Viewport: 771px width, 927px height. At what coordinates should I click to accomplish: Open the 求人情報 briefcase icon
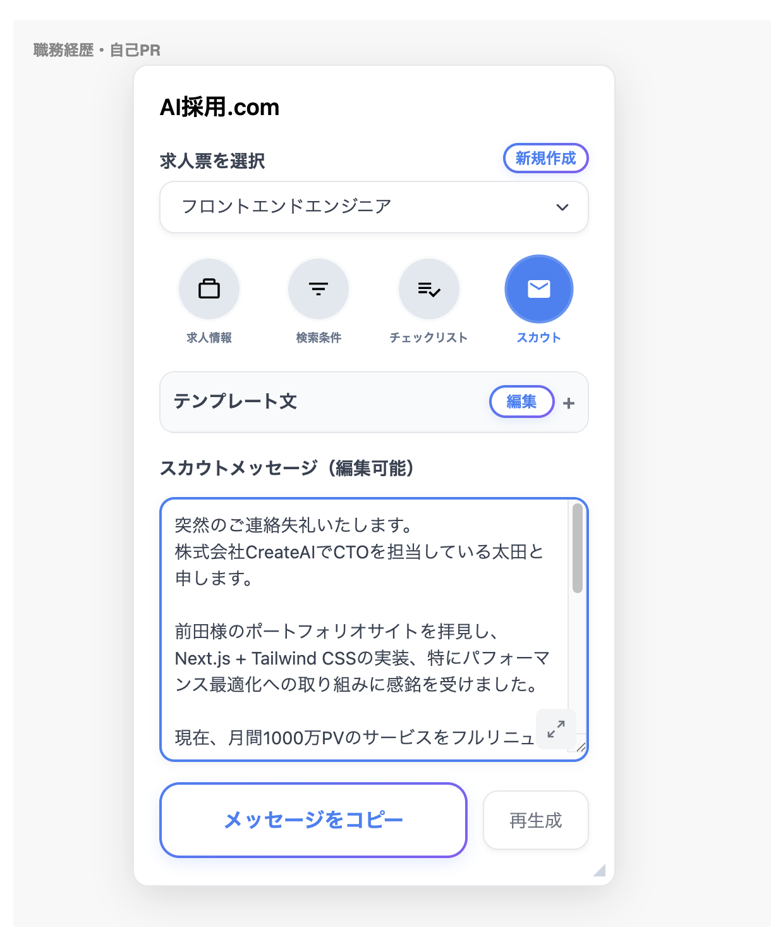pyautogui.click(x=209, y=289)
